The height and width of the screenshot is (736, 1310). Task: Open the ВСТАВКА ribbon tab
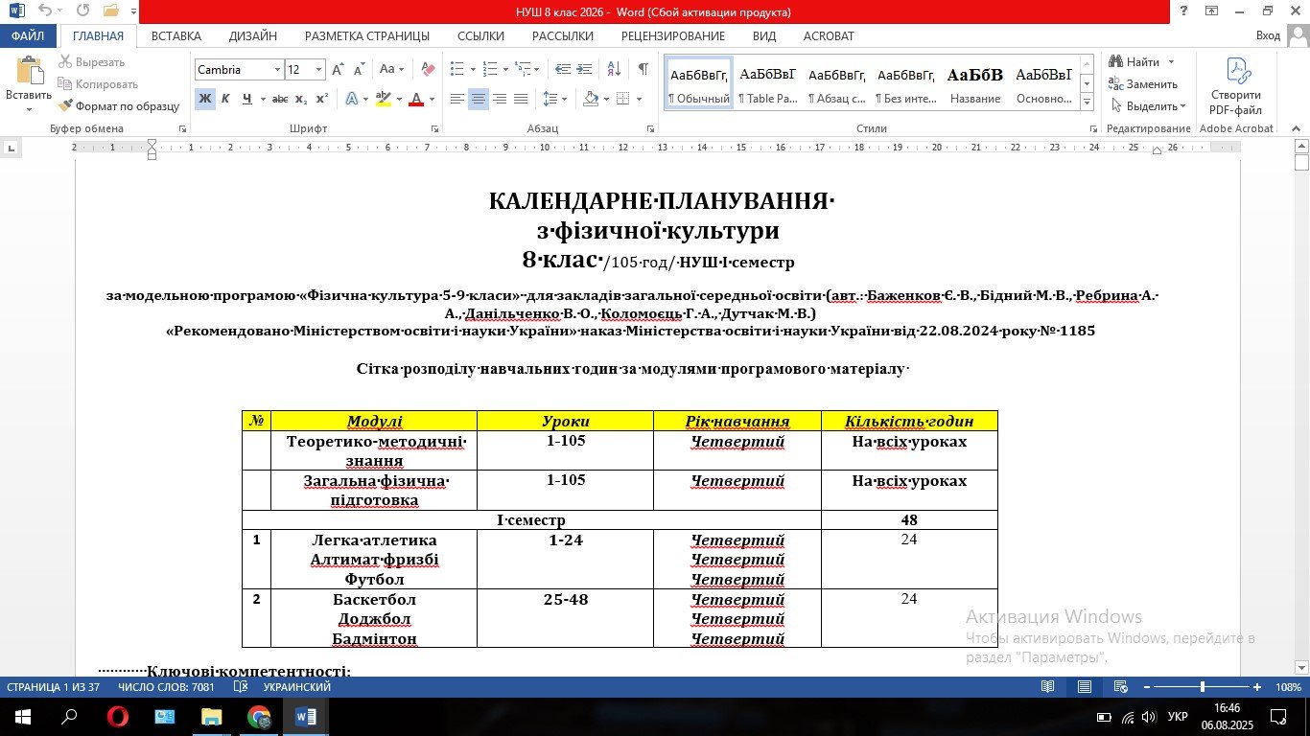tap(176, 35)
